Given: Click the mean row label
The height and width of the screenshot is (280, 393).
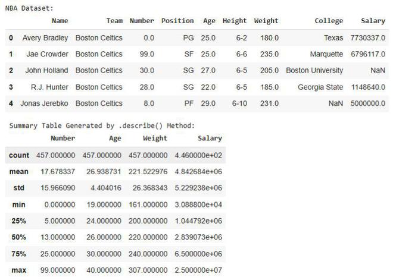Looking at the screenshot, I should (x=19, y=172).
